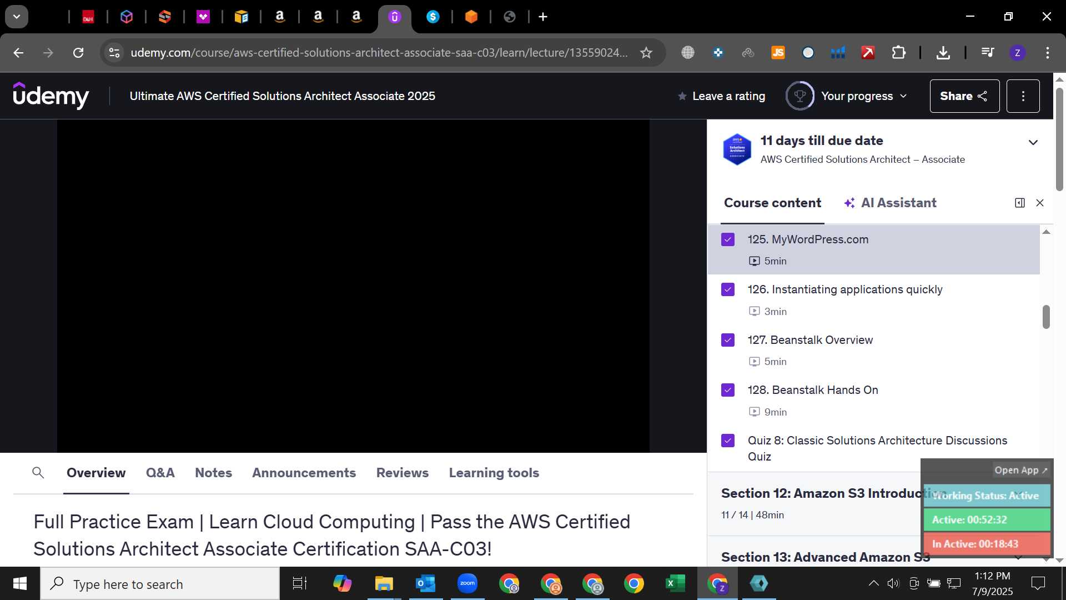Uncheck Quiz 8 completion checkbox

[x=728, y=441]
